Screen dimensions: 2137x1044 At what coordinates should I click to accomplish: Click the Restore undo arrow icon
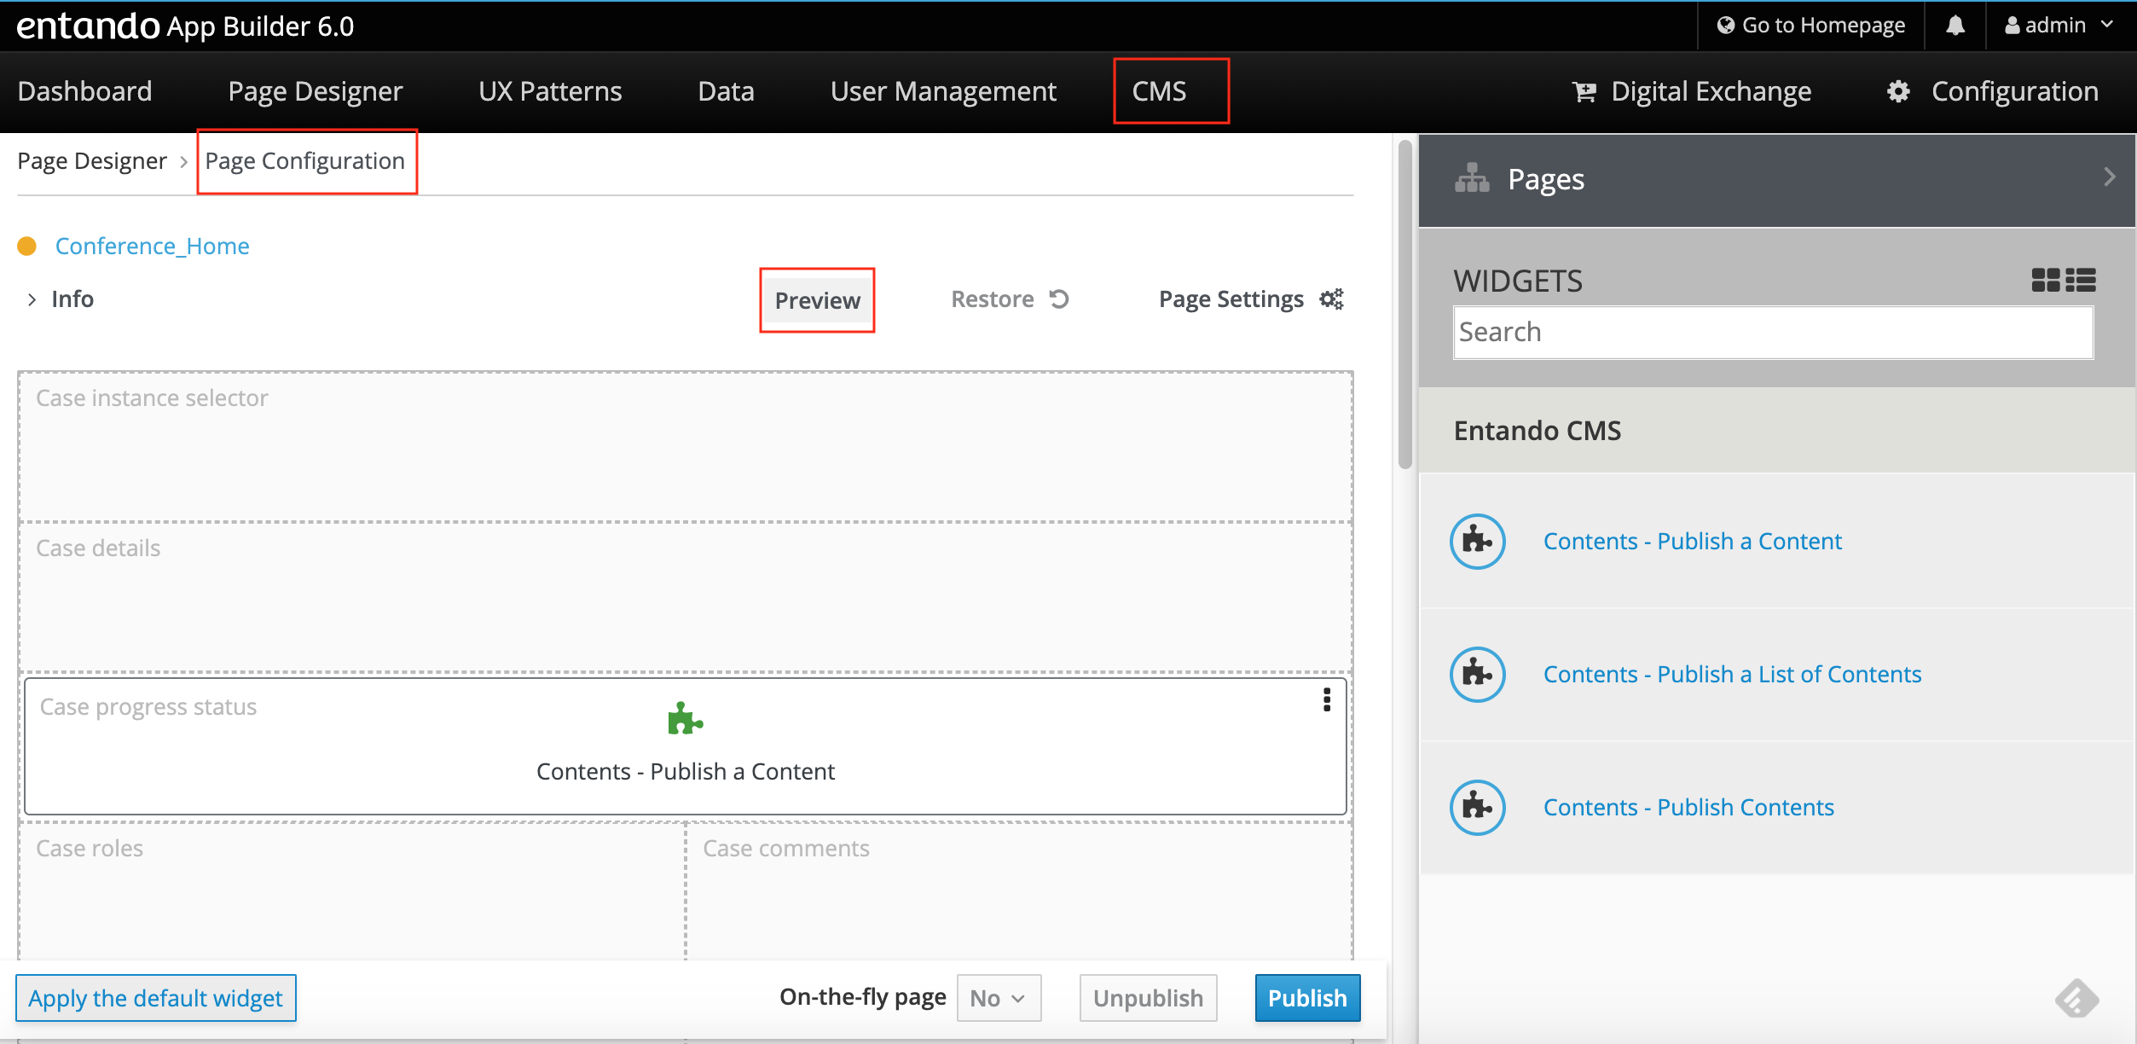[x=1059, y=299]
